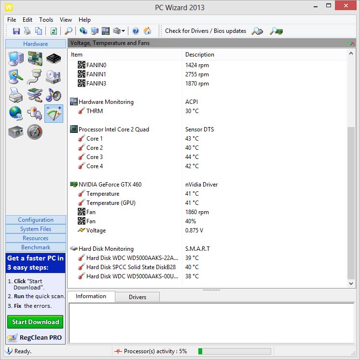Click the vertical scrollbar thumb
Viewport: 360px width, 360px height.
[351, 203]
